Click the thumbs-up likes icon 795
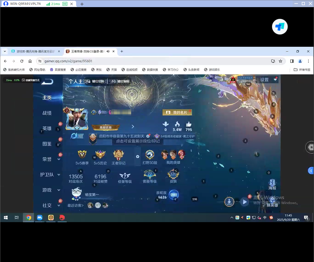This screenshot has width=314, height=262. click(x=189, y=124)
